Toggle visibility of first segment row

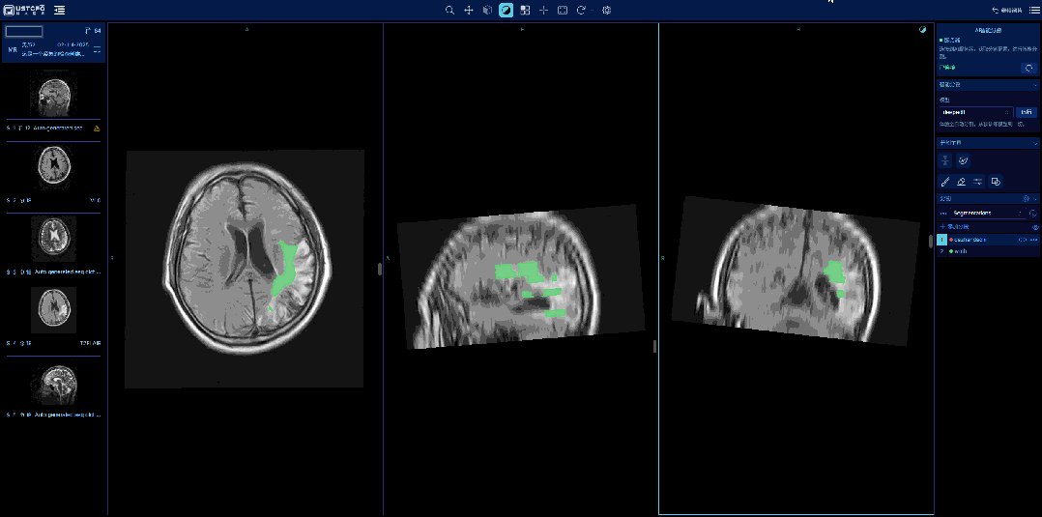tap(1023, 239)
